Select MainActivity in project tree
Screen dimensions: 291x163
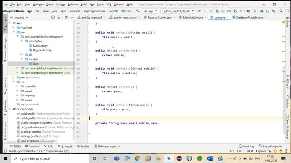pos(40,45)
